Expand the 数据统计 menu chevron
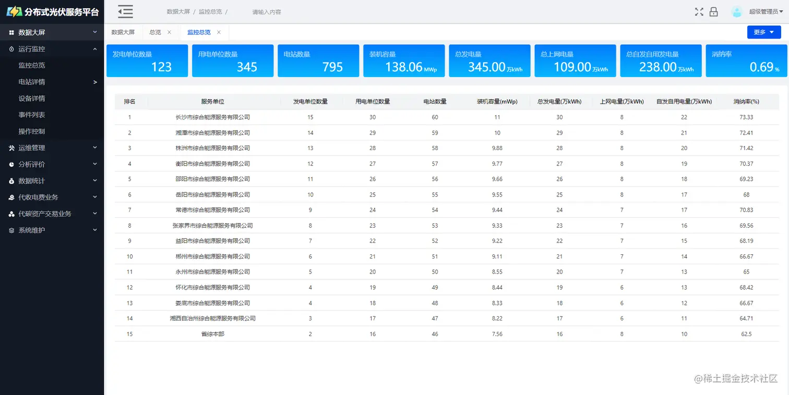789x395 pixels. tap(95, 181)
